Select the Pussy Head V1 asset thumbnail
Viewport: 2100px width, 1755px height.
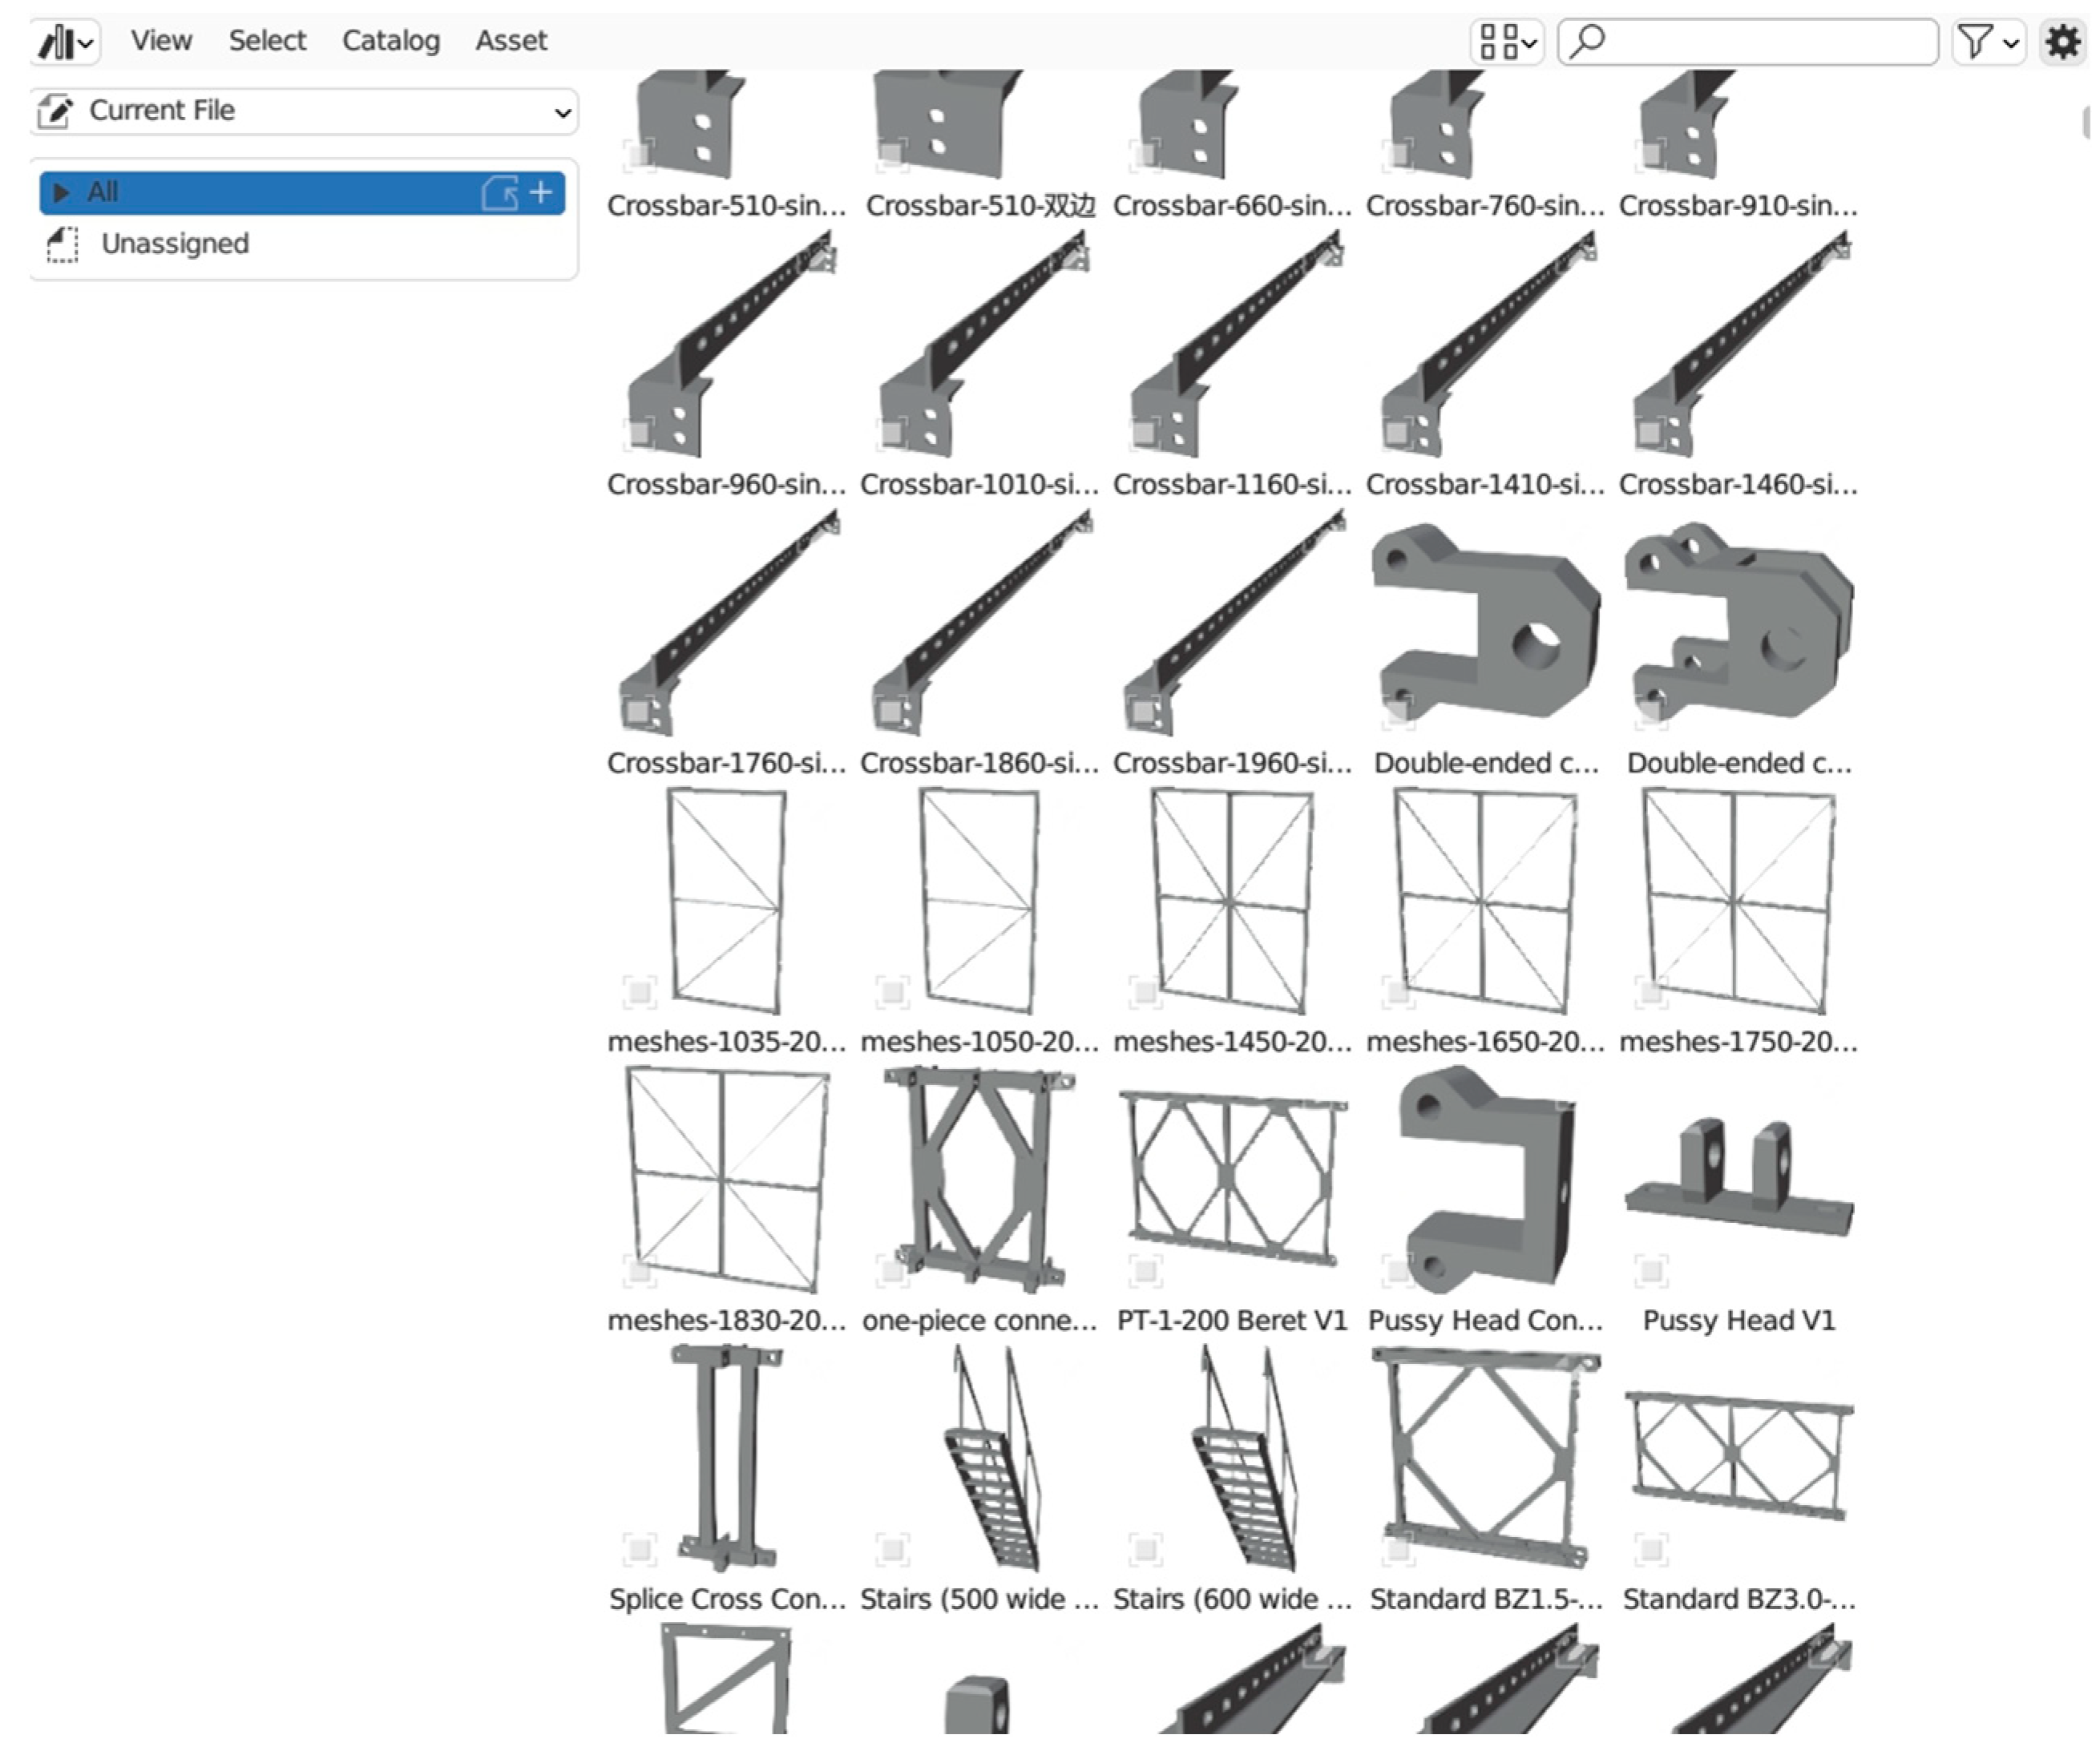pyautogui.click(x=1738, y=1180)
